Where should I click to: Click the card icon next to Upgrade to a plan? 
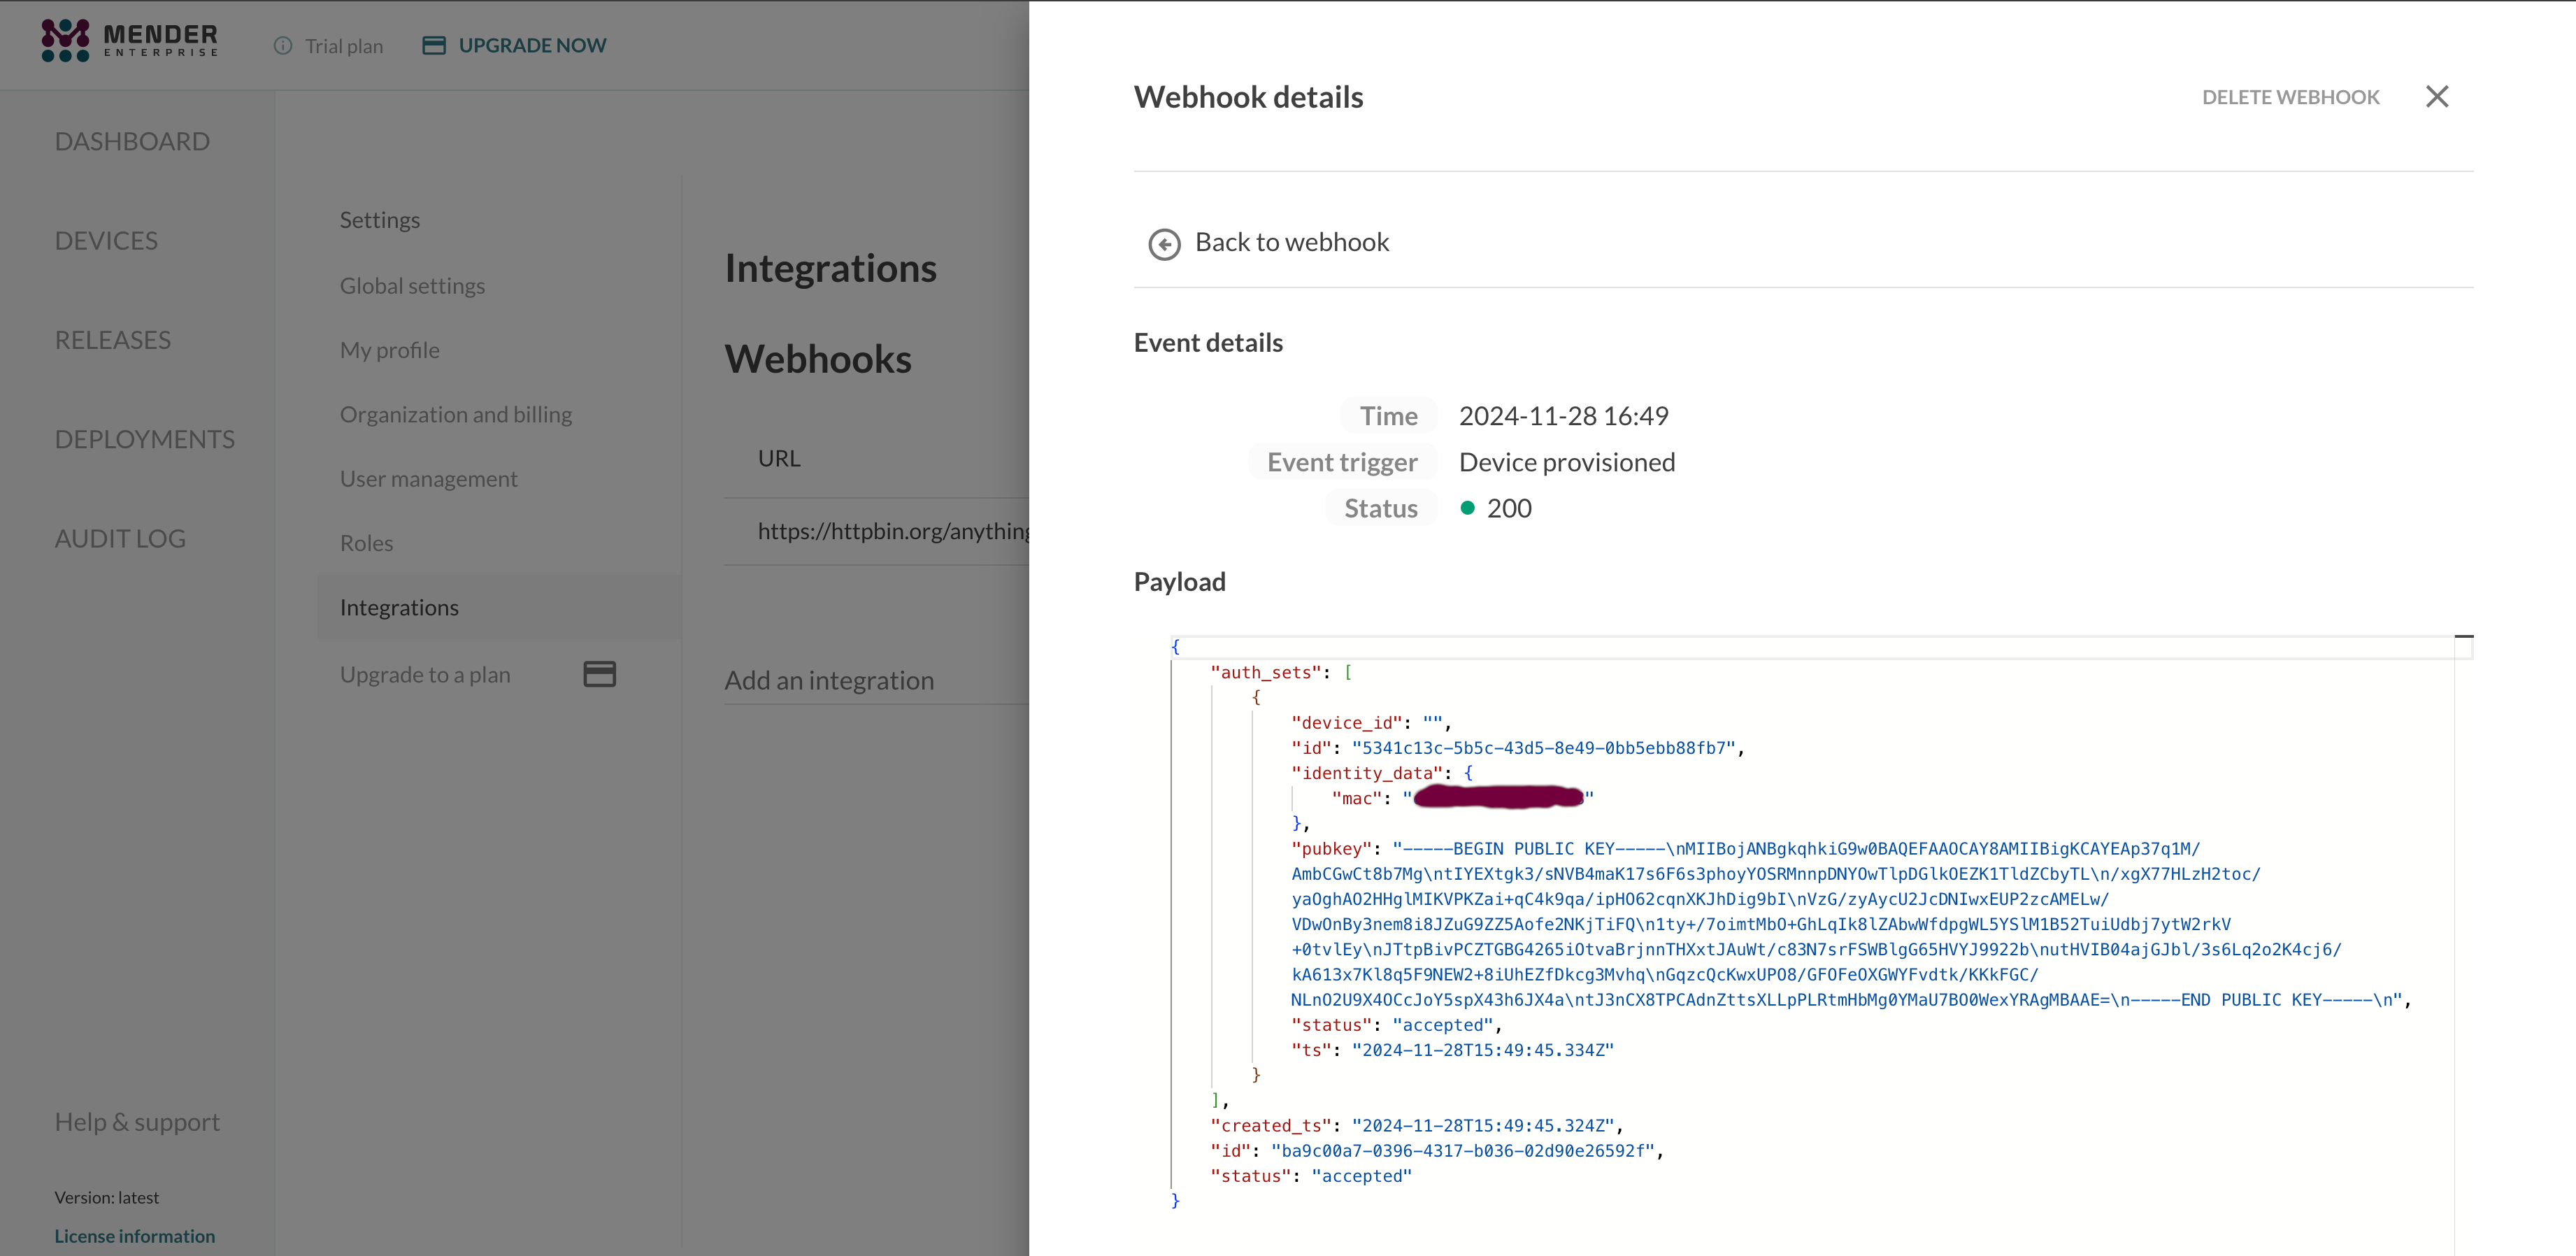pos(599,674)
